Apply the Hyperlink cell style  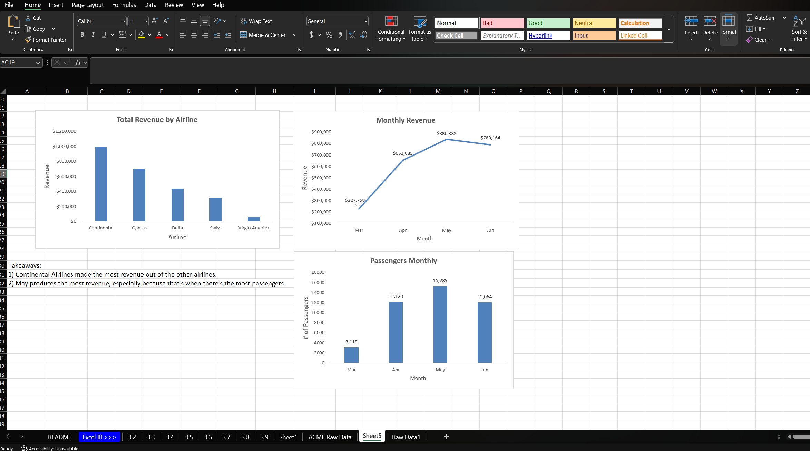pos(548,36)
